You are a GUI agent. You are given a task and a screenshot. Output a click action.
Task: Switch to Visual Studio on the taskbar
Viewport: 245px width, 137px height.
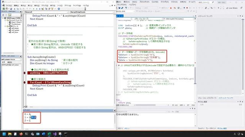point(55,134)
